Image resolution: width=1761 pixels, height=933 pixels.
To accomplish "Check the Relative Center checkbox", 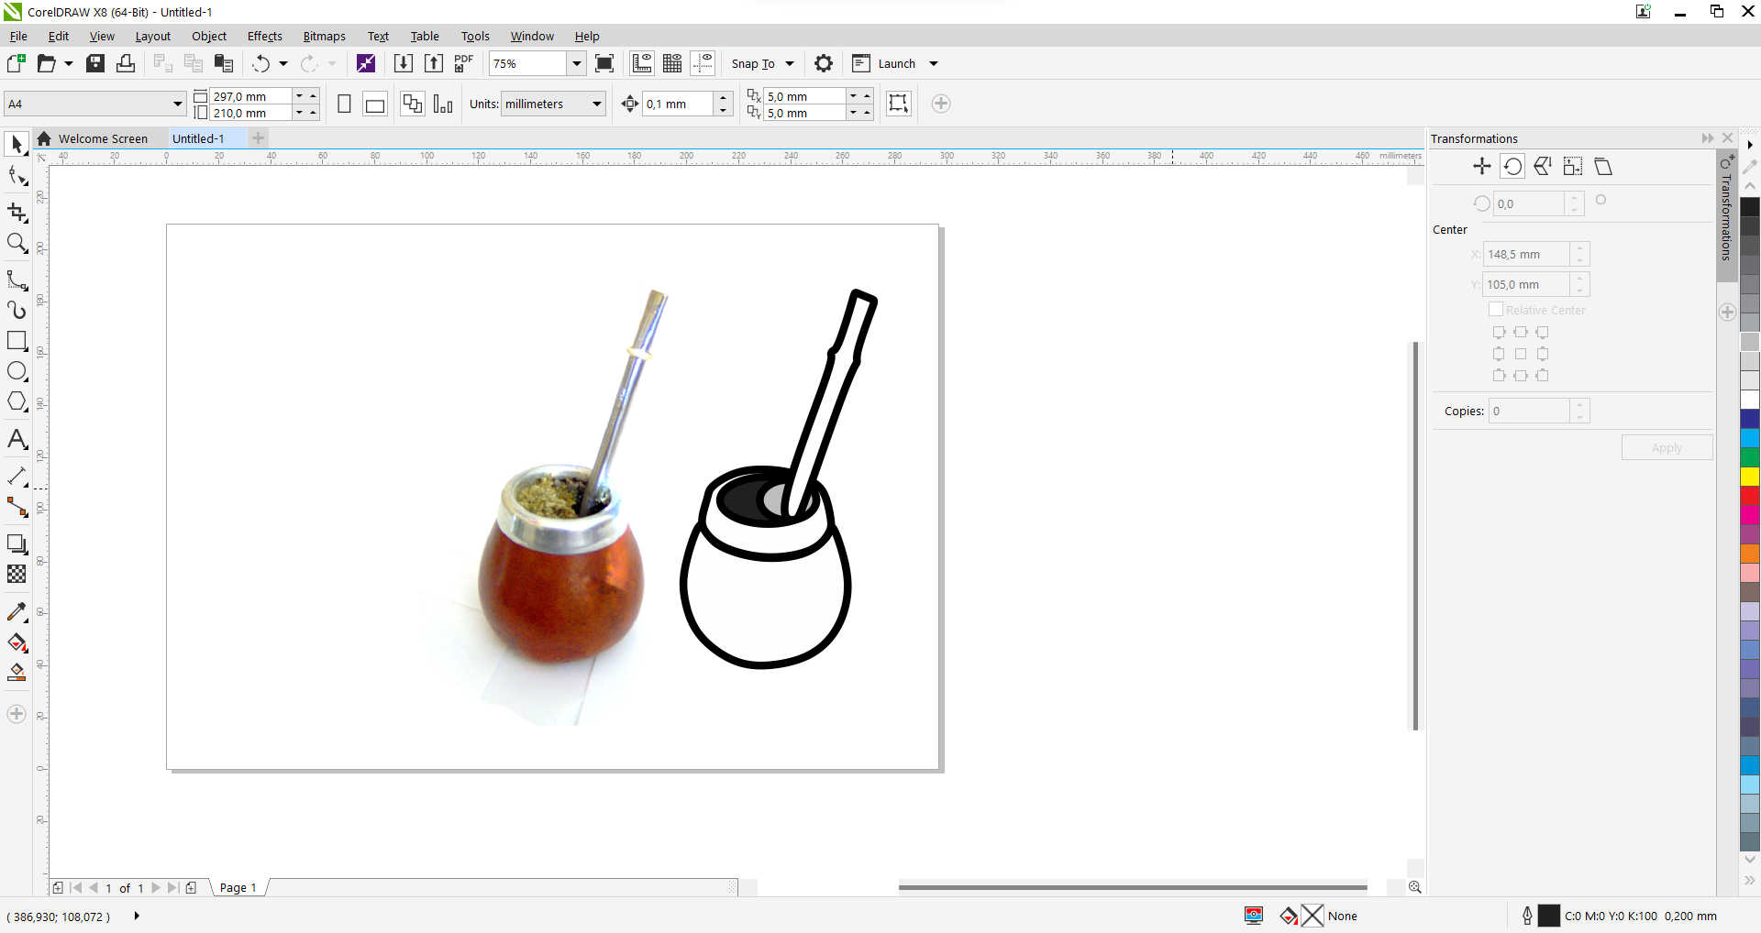I will tap(1496, 310).
